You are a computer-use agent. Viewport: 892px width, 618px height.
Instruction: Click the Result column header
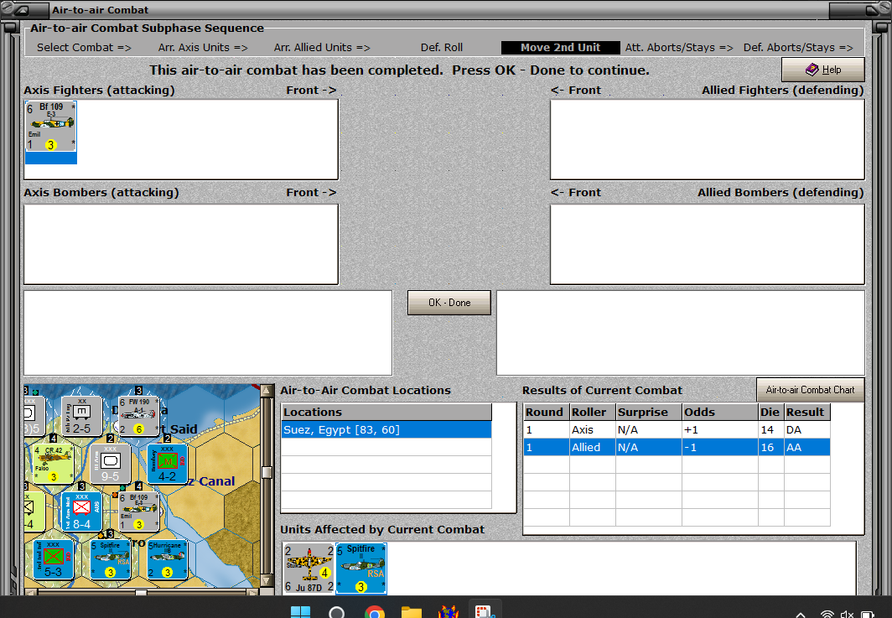[807, 412]
